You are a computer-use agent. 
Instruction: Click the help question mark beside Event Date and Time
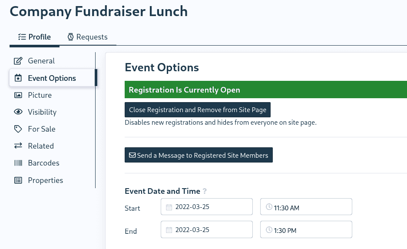(x=205, y=191)
